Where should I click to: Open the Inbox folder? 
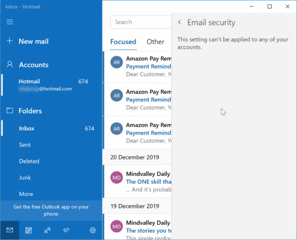[x=51, y=128]
